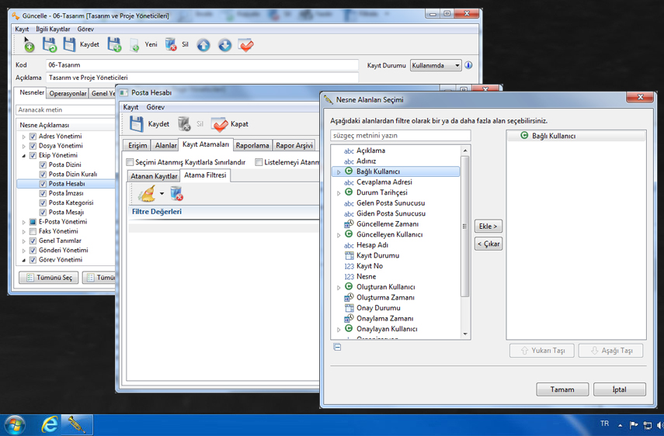
Task: Click the Yeni new record icon
Action: click(134, 45)
